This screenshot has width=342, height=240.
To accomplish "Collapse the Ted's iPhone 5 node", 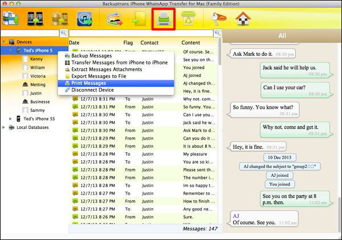I will coord(10,50).
